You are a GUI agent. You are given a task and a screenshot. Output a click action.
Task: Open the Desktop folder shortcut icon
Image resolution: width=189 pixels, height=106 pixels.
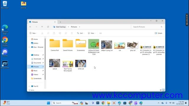click(24, 5)
